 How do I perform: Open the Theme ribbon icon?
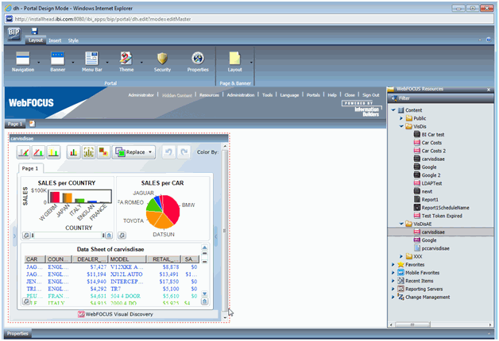126,59
